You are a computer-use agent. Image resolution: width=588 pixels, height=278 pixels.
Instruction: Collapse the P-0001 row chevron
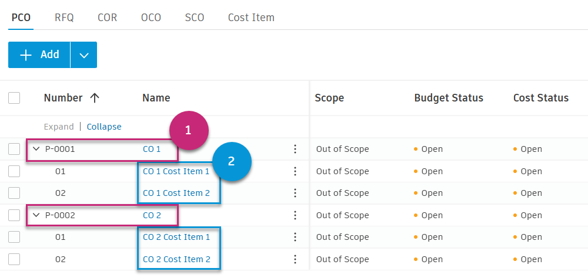[x=36, y=149]
